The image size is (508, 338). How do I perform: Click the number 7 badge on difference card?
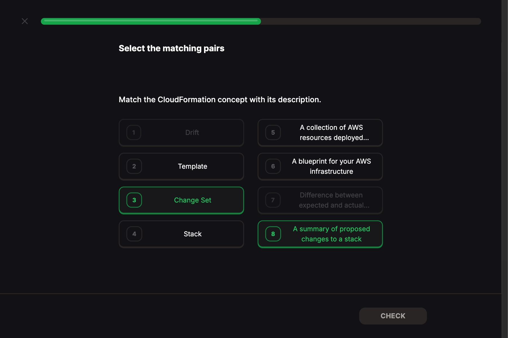pyautogui.click(x=273, y=200)
